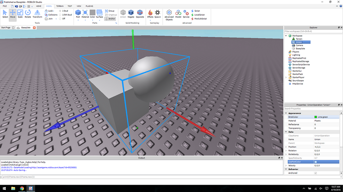Image resolution: width=343 pixels, height=192 pixels.
Task: Add Effects from Gameplay section
Action: coord(150,14)
